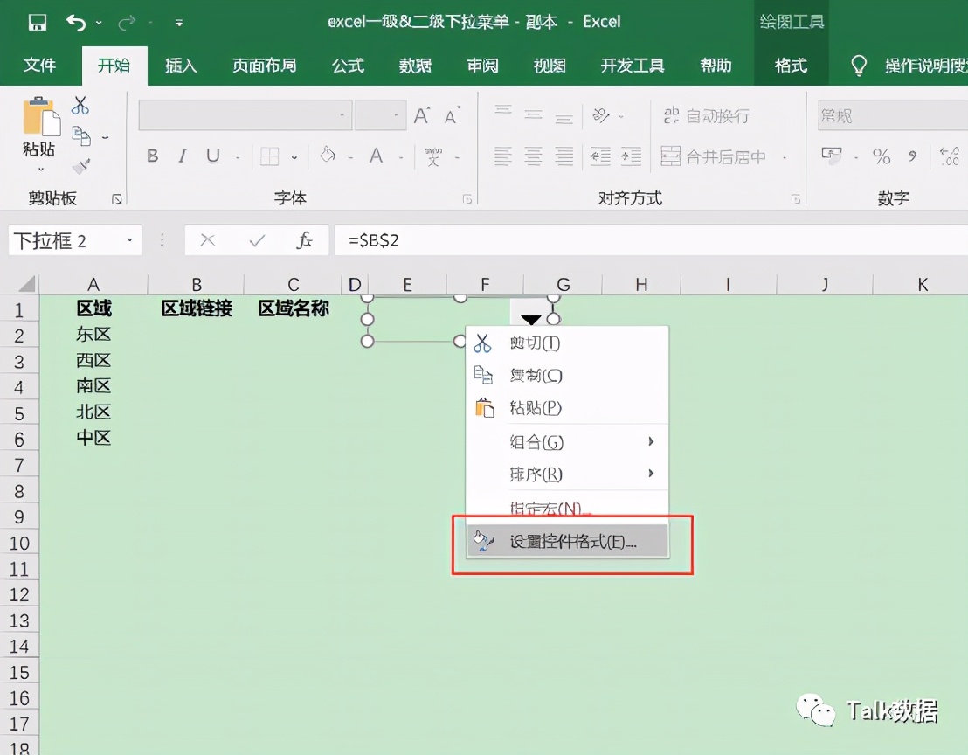968x755 pixels.
Task: Open the 文件 (File) tab
Action: (39, 66)
